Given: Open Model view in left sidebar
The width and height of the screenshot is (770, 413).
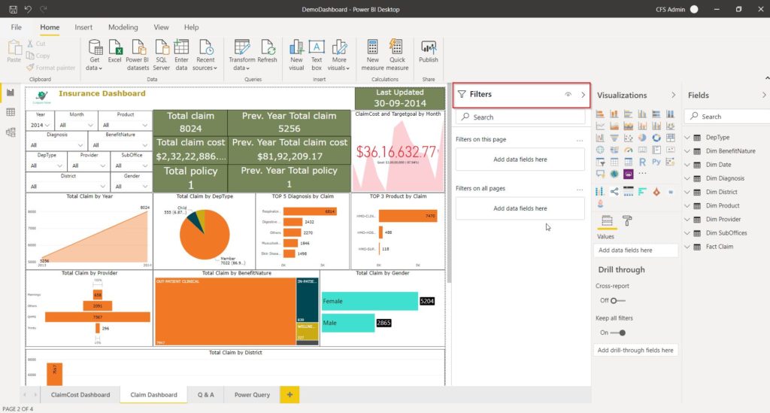Looking at the screenshot, I should (11, 132).
